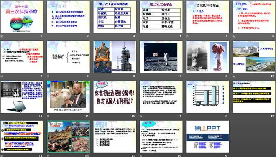Click slide number label 17
This screenshot has width=276, height=157.
click(226, 116)
